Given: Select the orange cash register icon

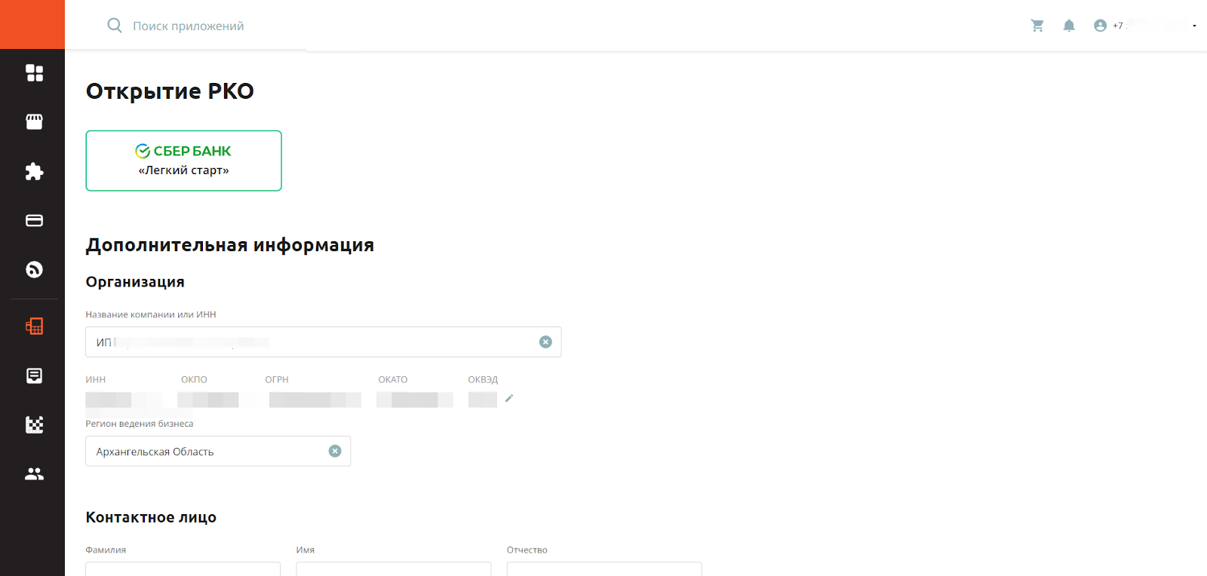Looking at the screenshot, I should tap(34, 326).
